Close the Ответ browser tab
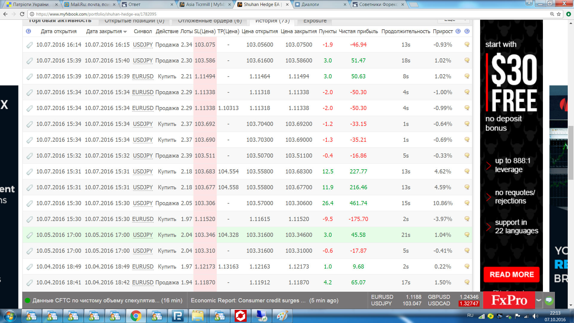The height and width of the screenshot is (323, 574). [172, 4]
